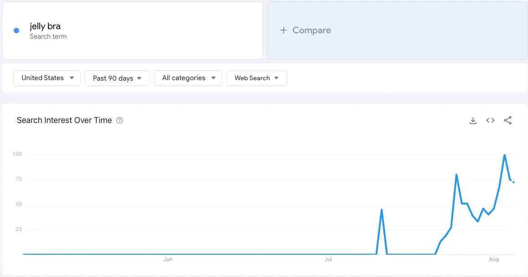The width and height of the screenshot is (528, 277).
Task: Click the 100-value August peak on the chart
Action: click(x=505, y=155)
